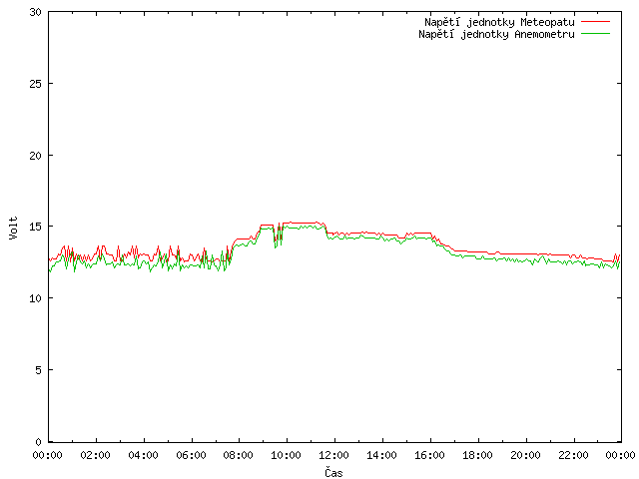The image size is (639, 479).
Task: Click the legend label 'Napětí jednotky Anemometru'
Action: pyautogui.click(x=496, y=34)
